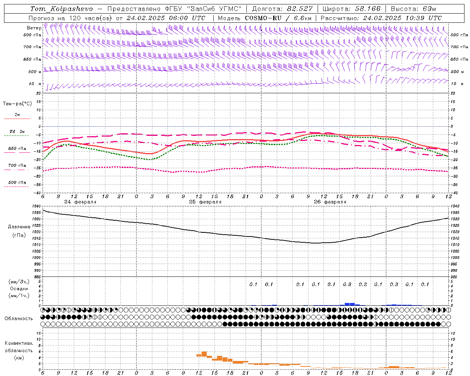Viewport: 470px width, 376px height.
Task: Click the Осадки panel label
Action: coord(19,289)
